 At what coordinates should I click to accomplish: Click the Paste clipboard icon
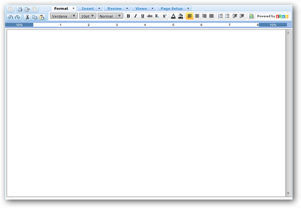[x=42, y=17]
